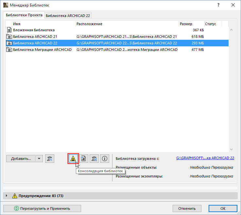This screenshot has height=215, width=241.
Task: Click the 293 МБ size value
Action: coord(198,43)
